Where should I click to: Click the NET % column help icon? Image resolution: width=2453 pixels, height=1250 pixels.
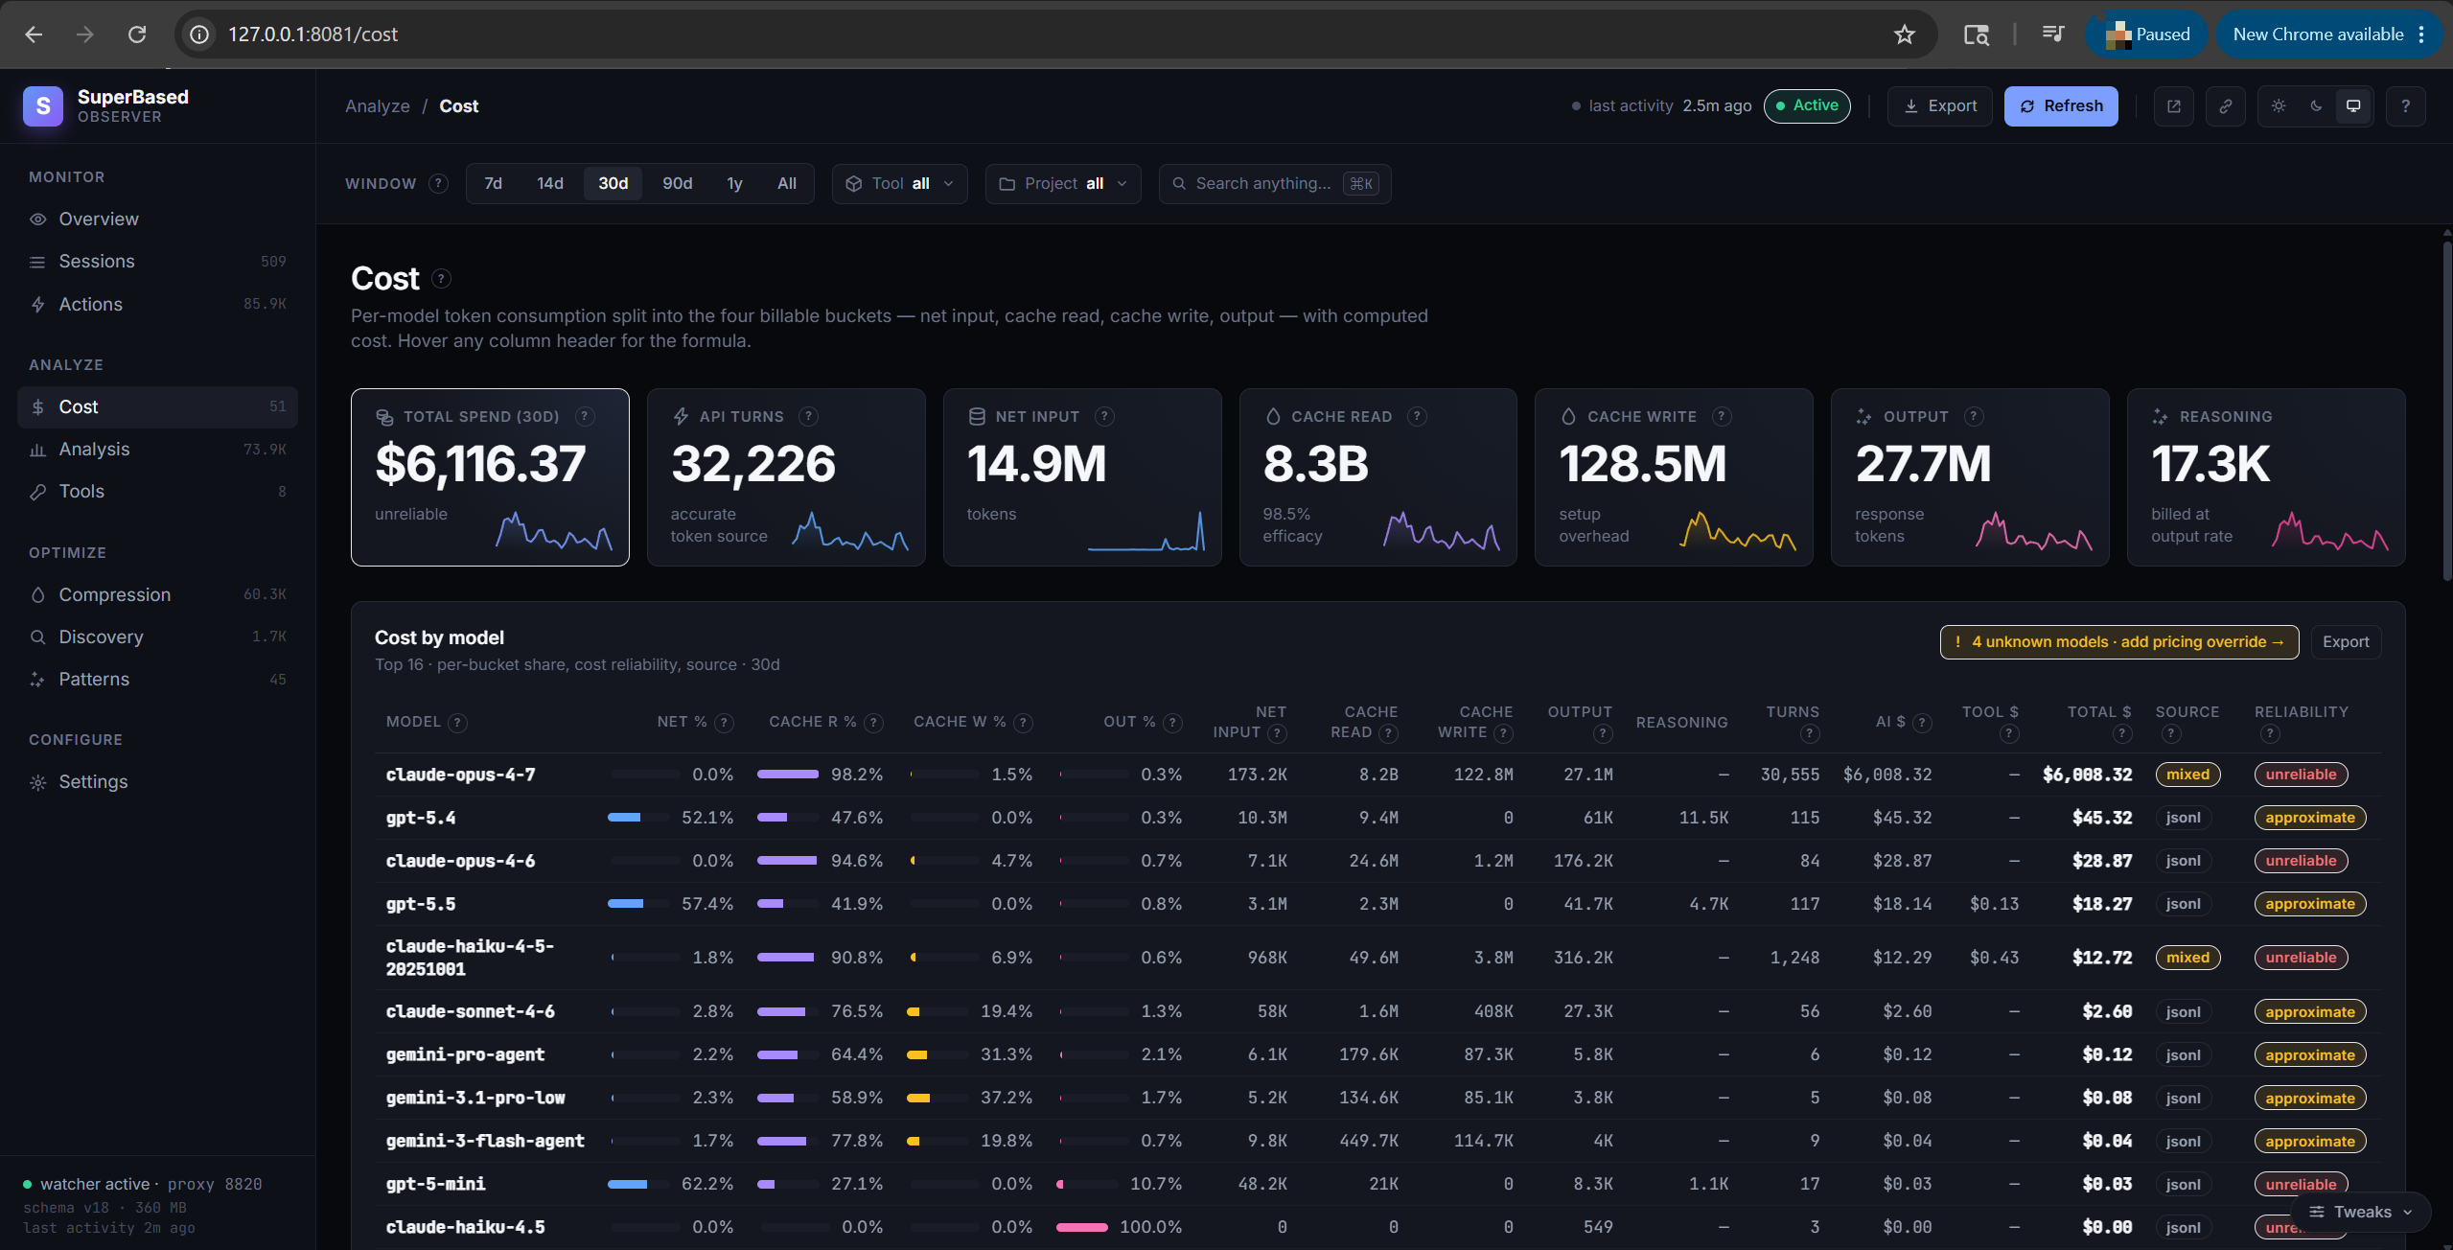click(725, 723)
